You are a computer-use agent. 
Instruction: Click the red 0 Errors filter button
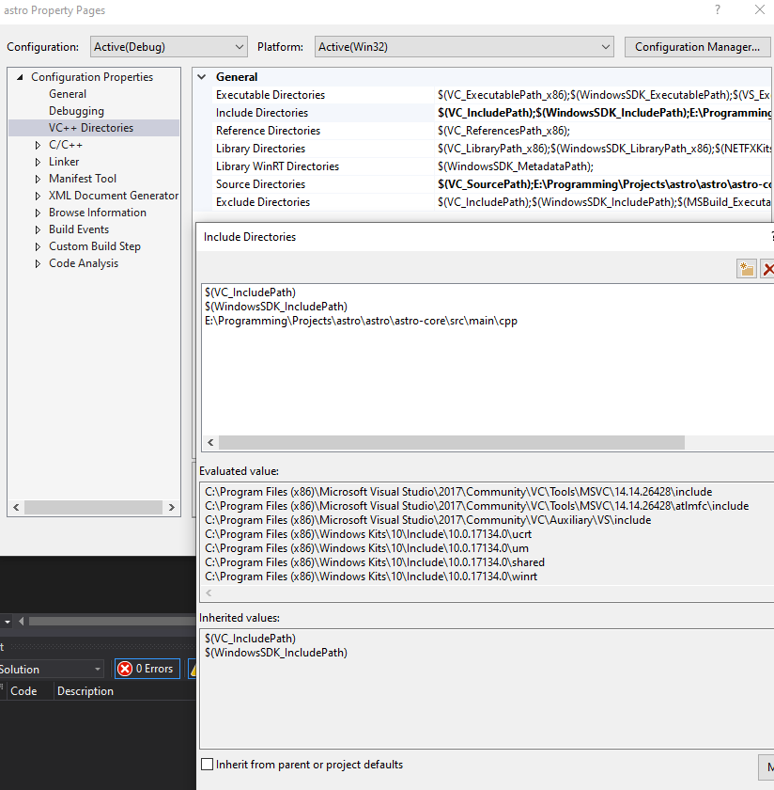pyautogui.click(x=147, y=669)
